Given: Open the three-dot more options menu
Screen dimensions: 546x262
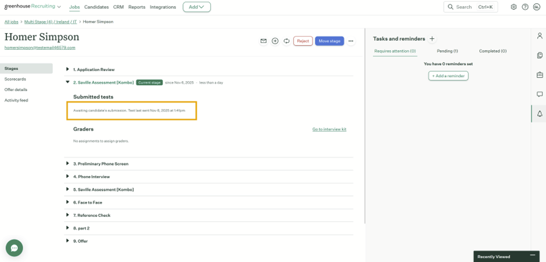Looking at the screenshot, I should click(x=351, y=41).
